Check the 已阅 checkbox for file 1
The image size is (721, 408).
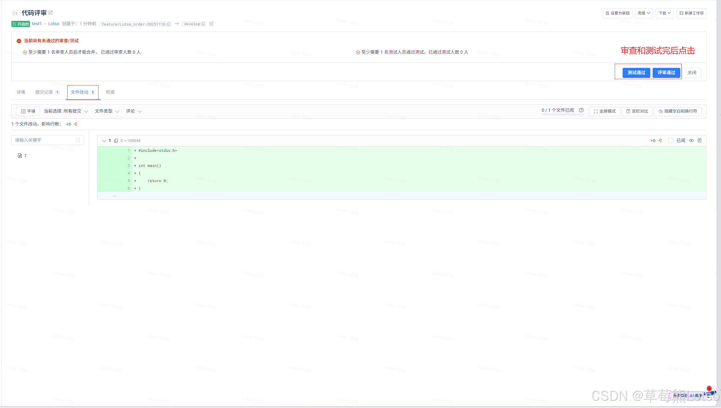[x=671, y=141]
